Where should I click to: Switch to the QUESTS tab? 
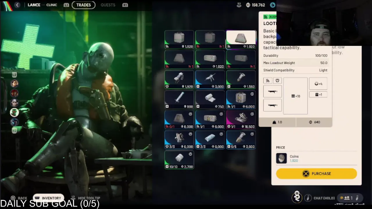tap(108, 5)
